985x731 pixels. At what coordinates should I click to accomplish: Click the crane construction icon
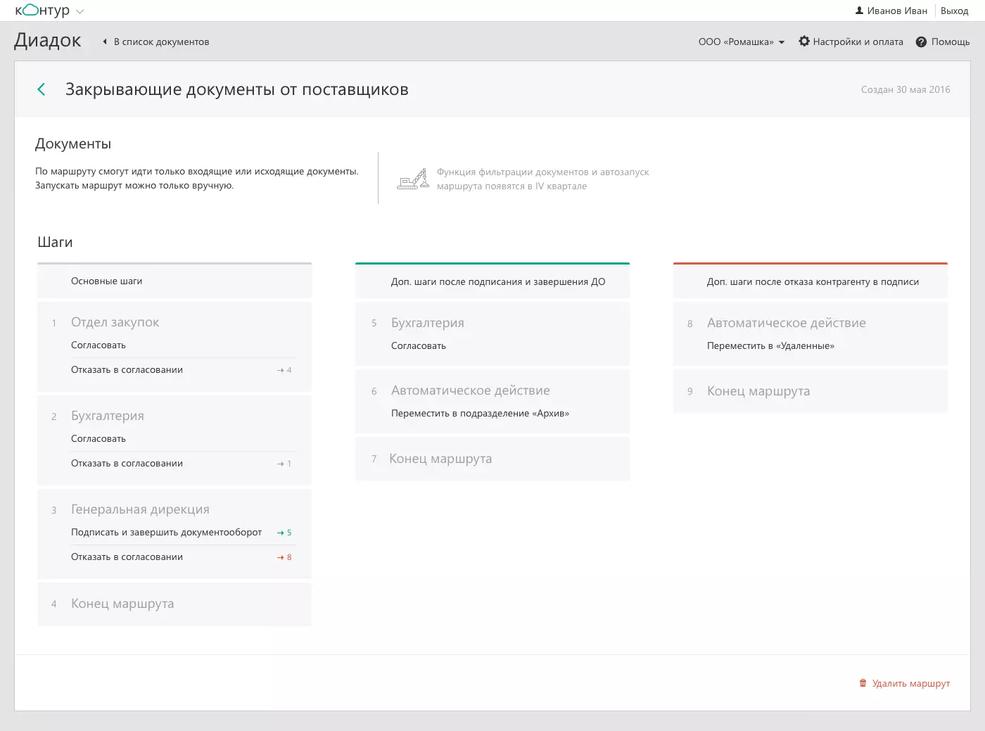tap(413, 179)
